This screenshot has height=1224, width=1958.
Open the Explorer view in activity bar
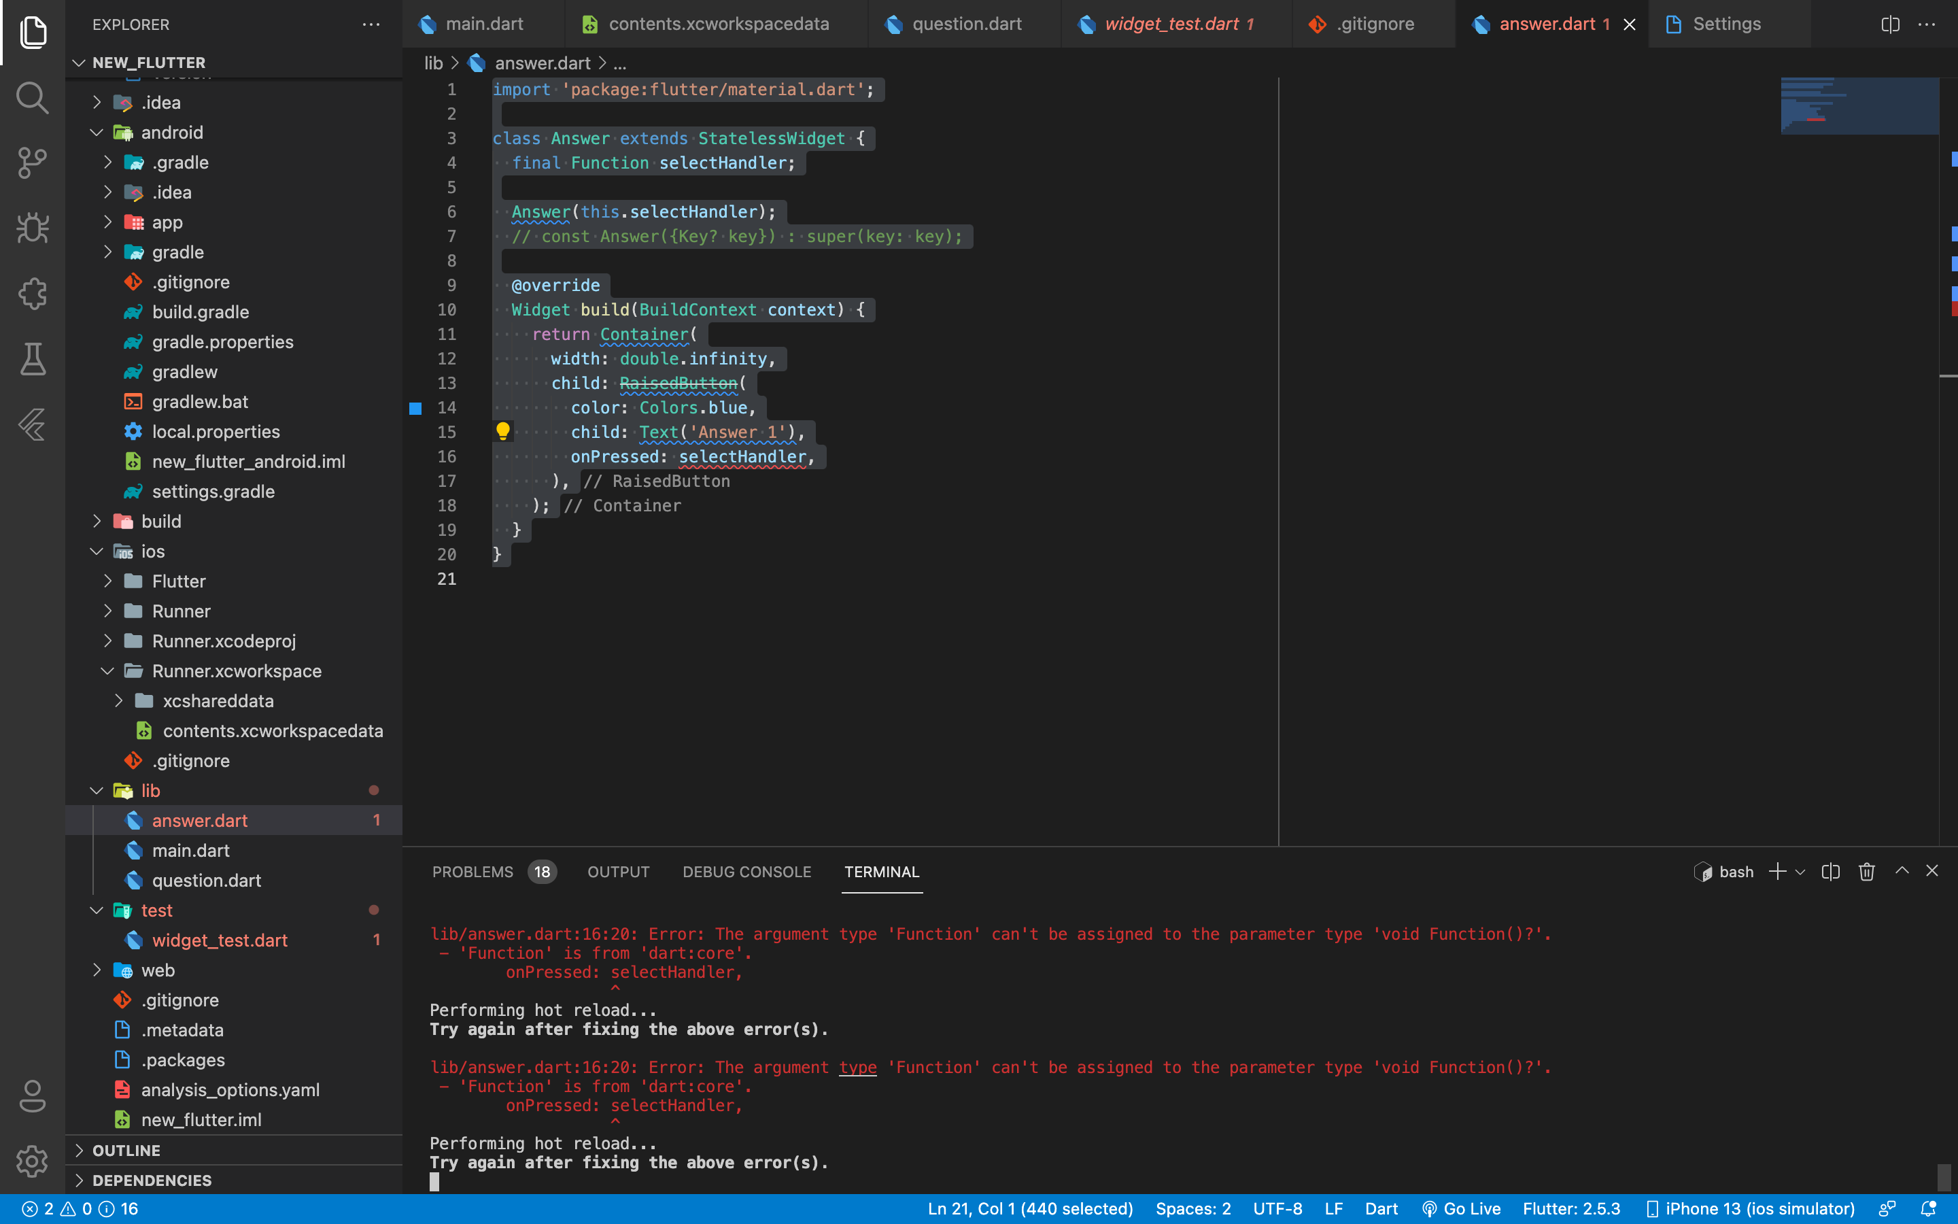coord(33,33)
